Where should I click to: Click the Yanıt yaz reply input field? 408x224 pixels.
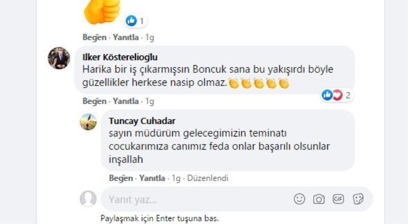point(194,199)
